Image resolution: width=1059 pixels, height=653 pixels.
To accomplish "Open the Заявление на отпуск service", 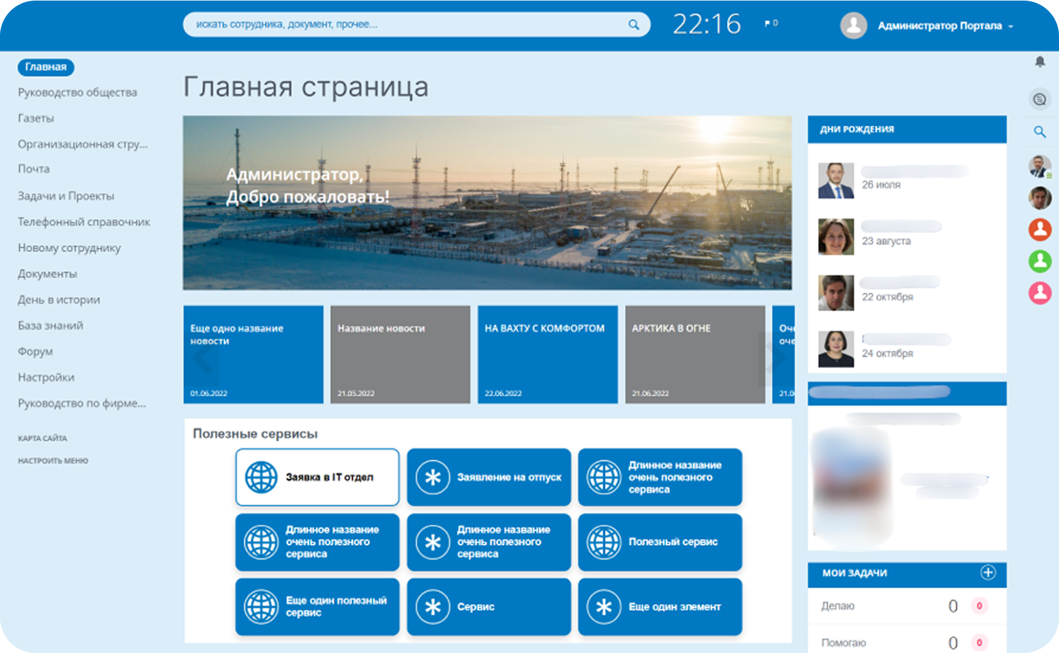I will tap(489, 477).
